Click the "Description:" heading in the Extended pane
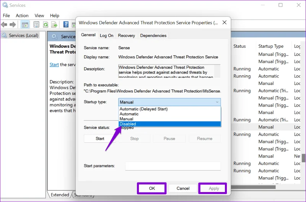Screen dimensions: 306x202 coord(62,82)
